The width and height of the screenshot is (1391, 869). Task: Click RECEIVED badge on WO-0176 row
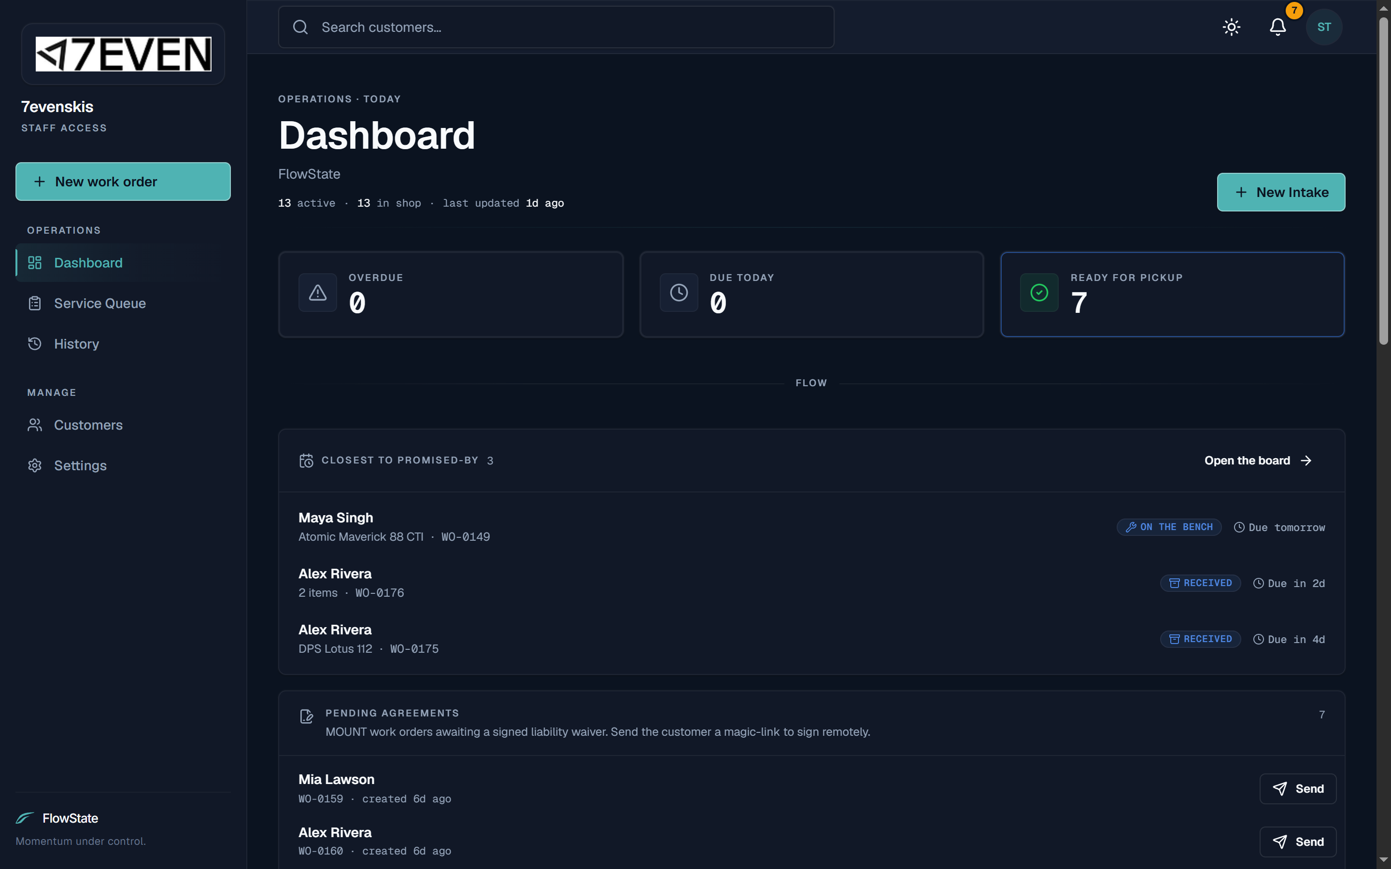pyautogui.click(x=1200, y=583)
